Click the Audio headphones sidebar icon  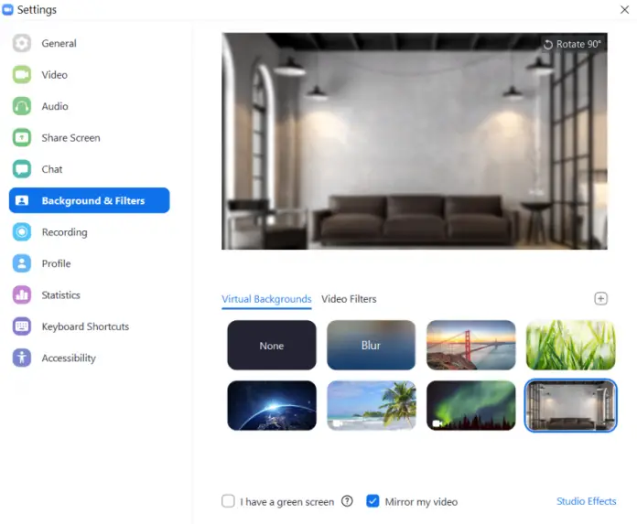tap(22, 106)
